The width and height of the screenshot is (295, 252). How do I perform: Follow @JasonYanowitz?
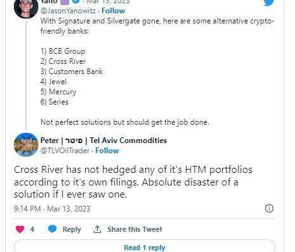click(113, 11)
